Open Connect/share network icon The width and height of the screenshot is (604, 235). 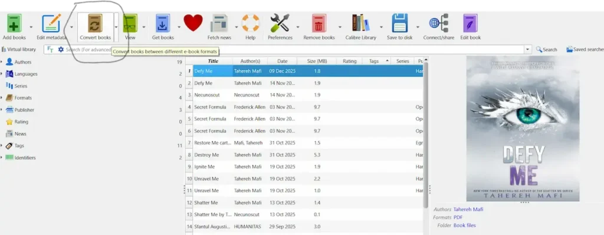click(x=439, y=23)
